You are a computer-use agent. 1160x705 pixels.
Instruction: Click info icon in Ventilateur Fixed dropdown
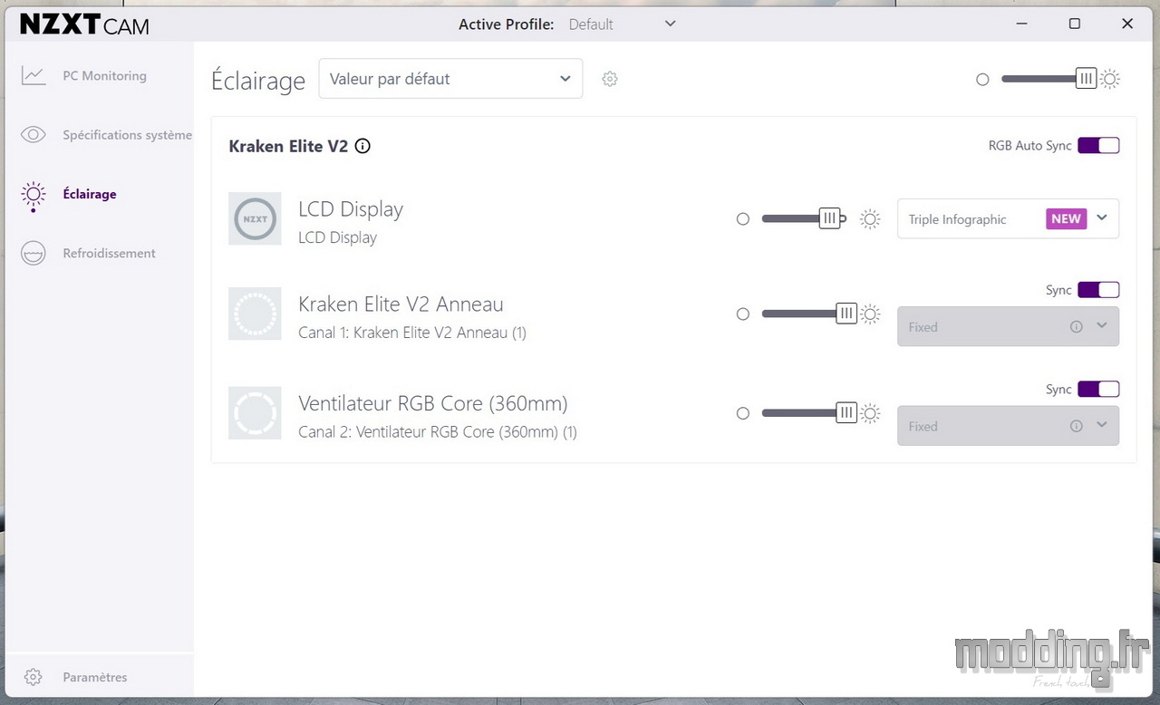1077,426
